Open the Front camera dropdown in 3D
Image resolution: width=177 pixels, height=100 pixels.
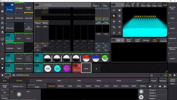coord(160,5)
